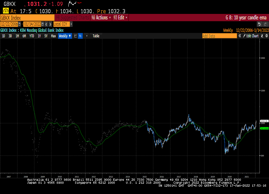The image size is (269, 194).
Task: Switch to Table view
Action: [96, 36]
